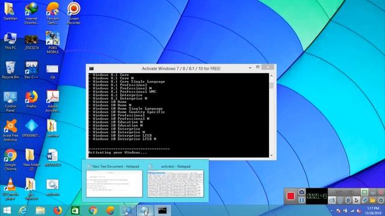The height and width of the screenshot is (216, 385).
Task: Launch Chrome from the taskbar
Action: tap(93, 211)
